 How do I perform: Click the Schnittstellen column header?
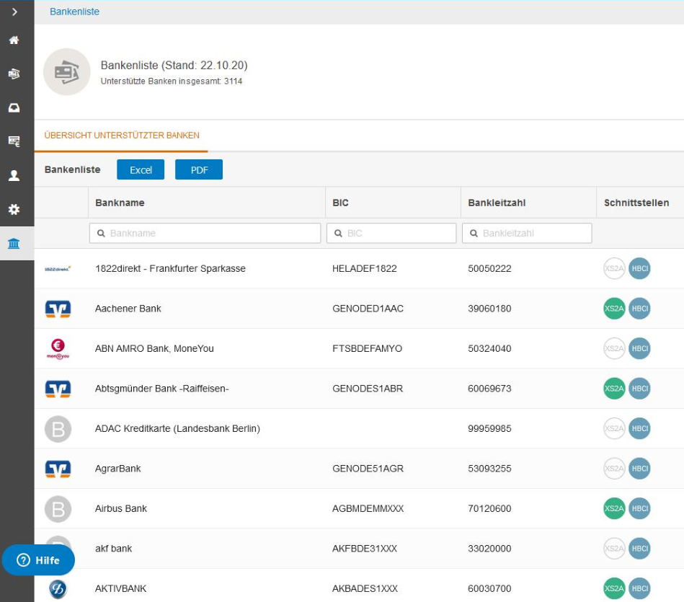pos(636,203)
